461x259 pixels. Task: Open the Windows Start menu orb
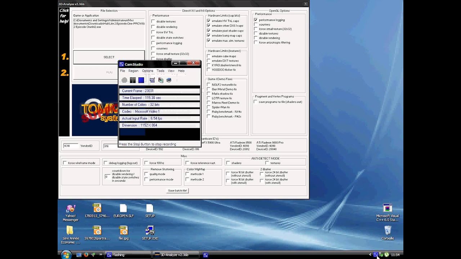(66, 255)
